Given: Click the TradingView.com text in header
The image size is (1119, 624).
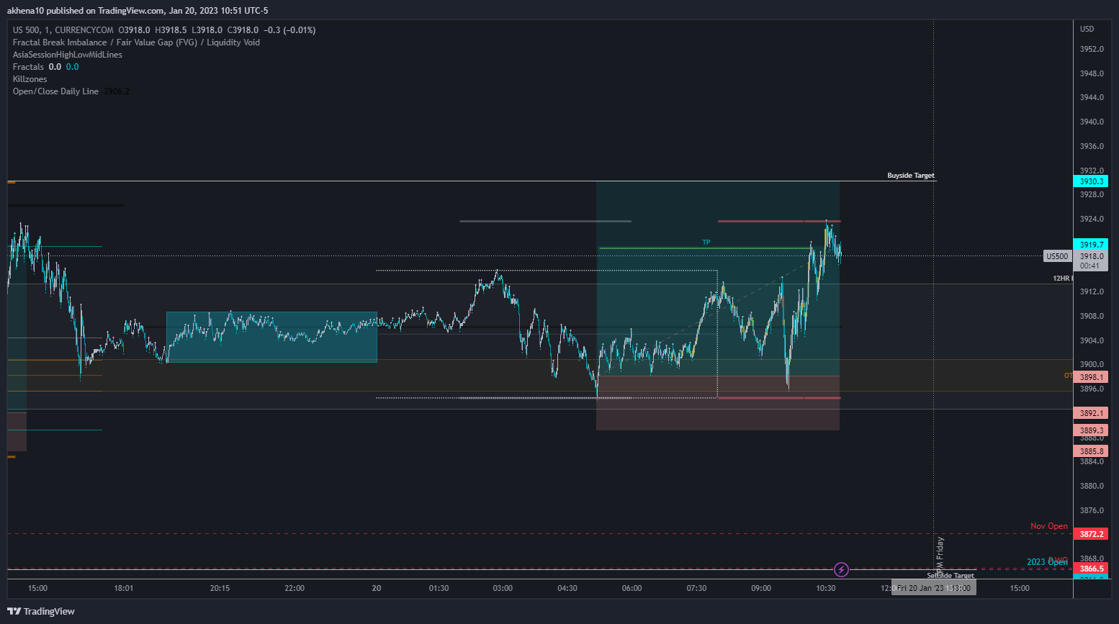Looking at the screenshot, I should 131,11.
